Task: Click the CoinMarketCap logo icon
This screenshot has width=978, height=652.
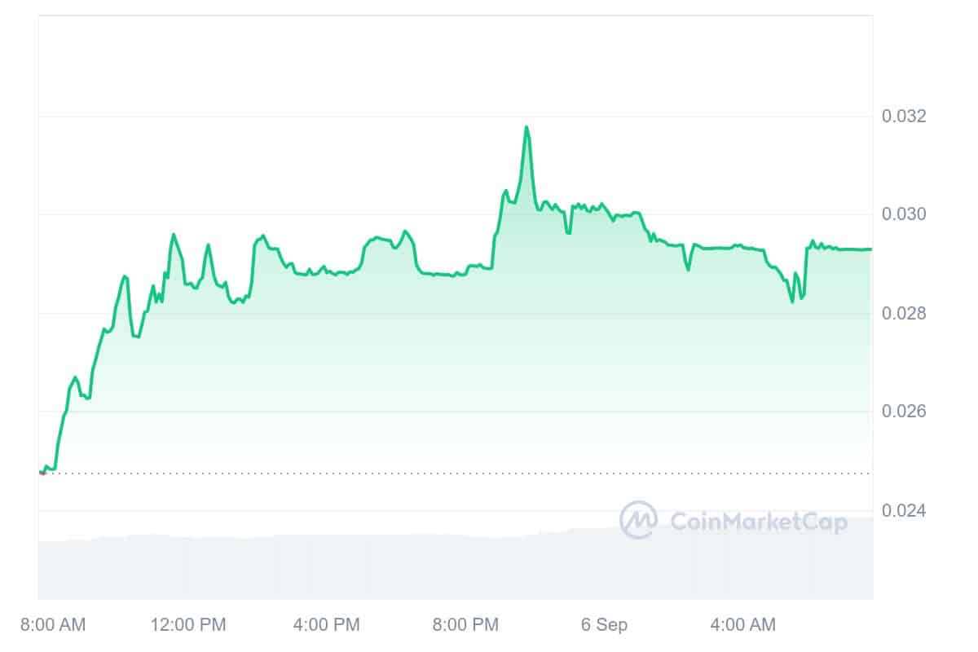Action: pos(639,520)
